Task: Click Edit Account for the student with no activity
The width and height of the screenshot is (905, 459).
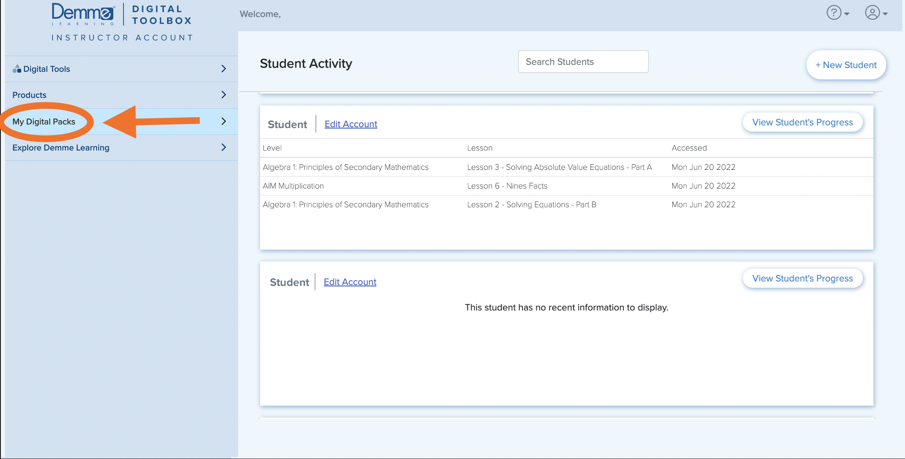Action: 350,282
